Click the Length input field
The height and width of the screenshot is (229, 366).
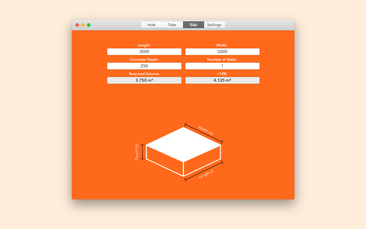(x=144, y=52)
